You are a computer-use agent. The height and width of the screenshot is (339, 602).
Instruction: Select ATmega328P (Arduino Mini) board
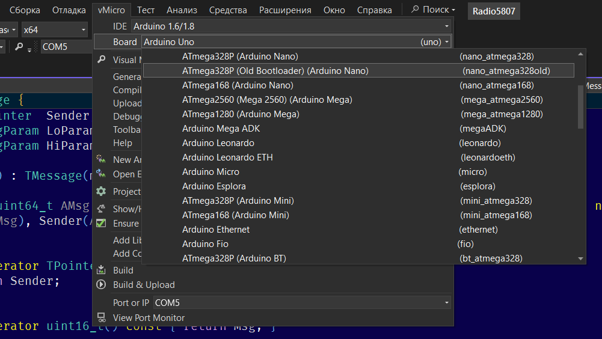tap(358, 200)
